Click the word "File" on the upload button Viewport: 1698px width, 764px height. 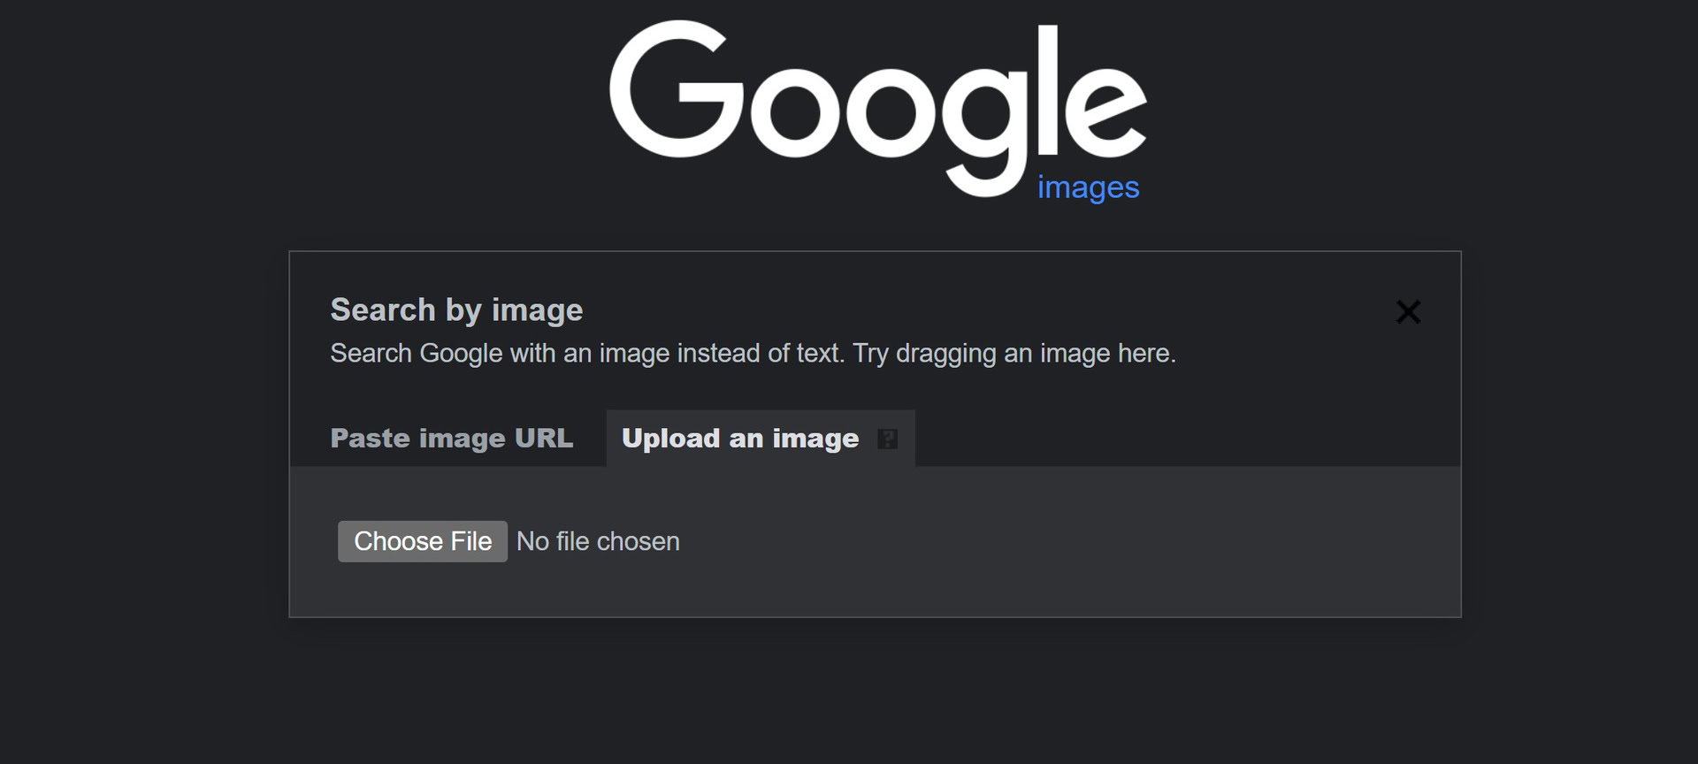click(470, 541)
